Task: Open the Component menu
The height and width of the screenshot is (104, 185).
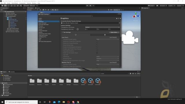Action: coord(22,3)
